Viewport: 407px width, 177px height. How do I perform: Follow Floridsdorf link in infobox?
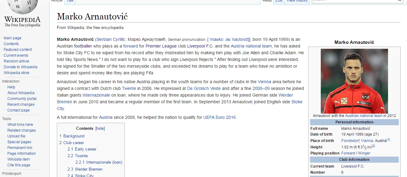350,141
